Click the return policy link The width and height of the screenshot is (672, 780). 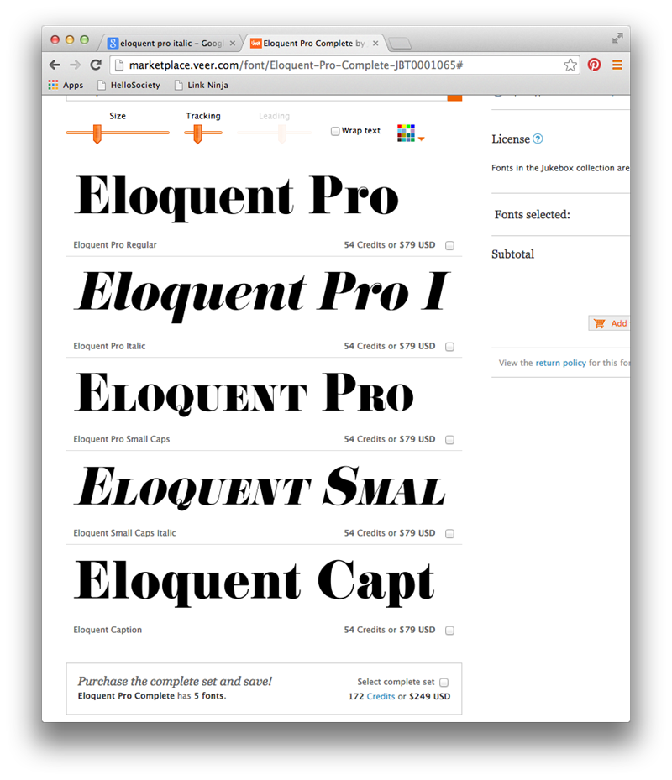(560, 363)
